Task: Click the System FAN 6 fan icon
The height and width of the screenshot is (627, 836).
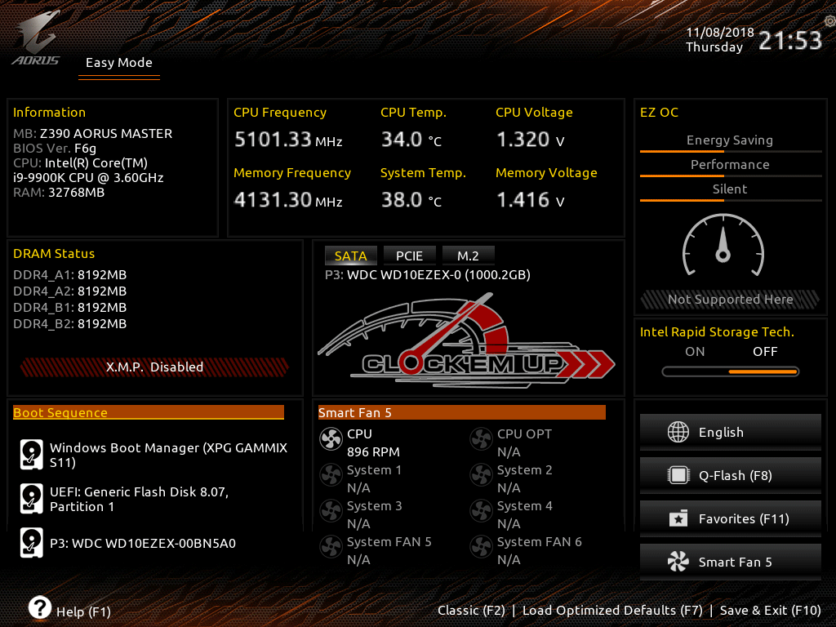Action: (x=481, y=548)
